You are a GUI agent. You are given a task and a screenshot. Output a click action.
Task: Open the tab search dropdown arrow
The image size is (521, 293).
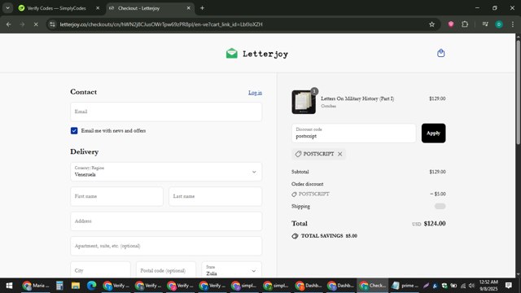(x=7, y=8)
